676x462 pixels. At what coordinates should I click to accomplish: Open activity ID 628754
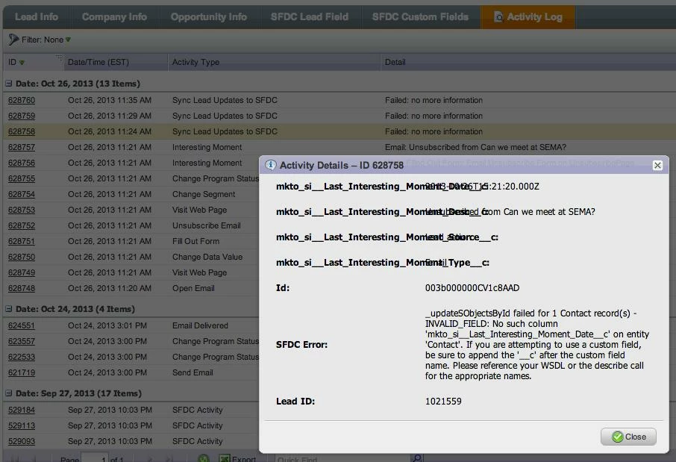[x=22, y=194]
